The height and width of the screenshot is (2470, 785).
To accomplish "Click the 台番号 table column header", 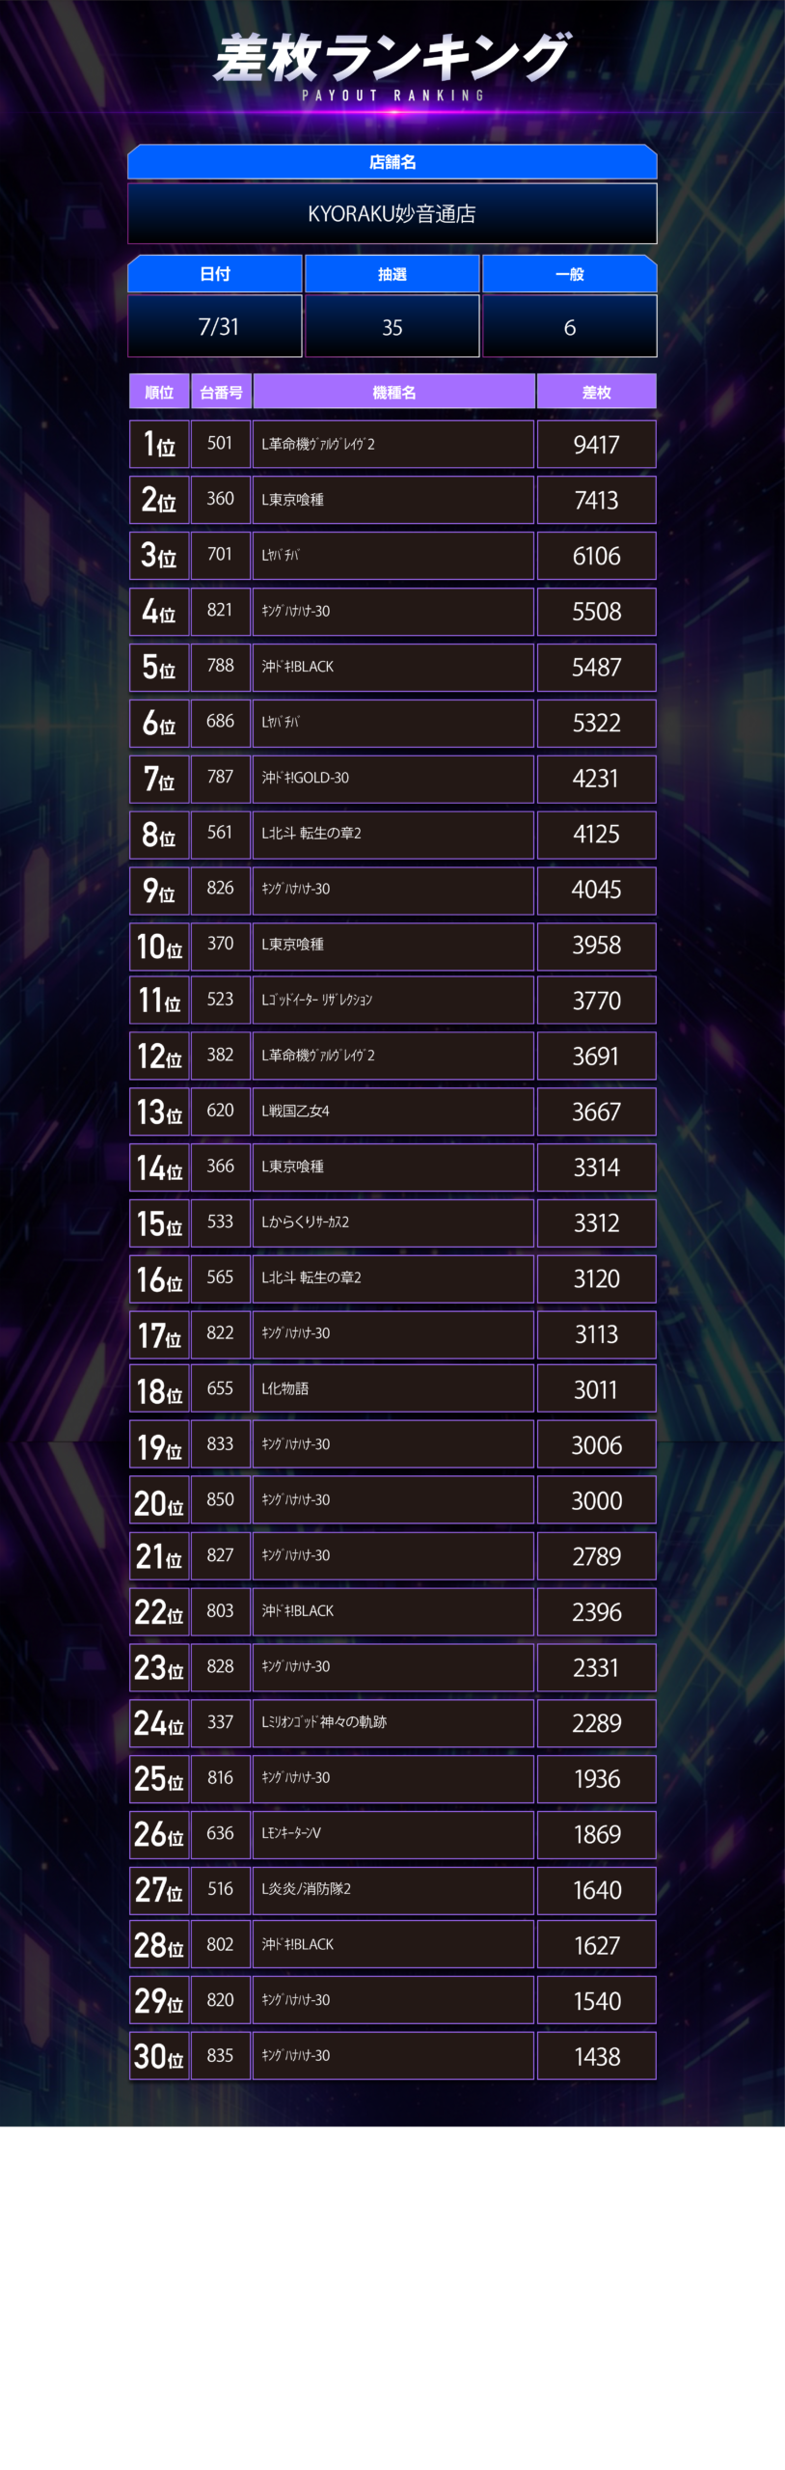I will click(x=221, y=392).
